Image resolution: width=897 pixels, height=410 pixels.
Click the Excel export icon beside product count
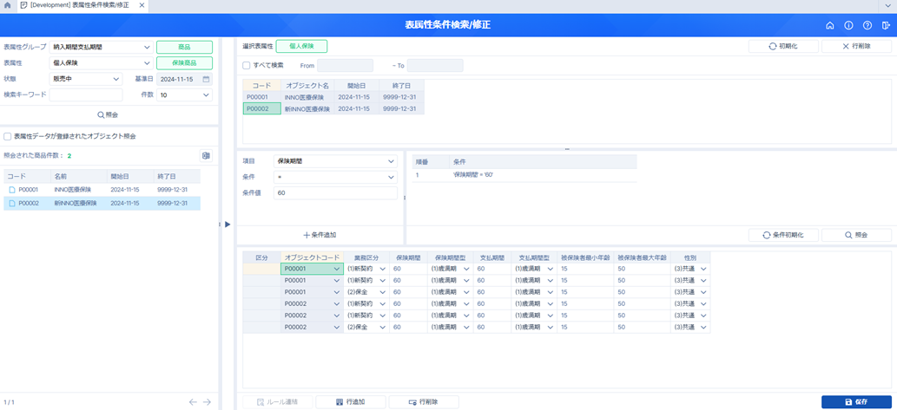tap(206, 156)
